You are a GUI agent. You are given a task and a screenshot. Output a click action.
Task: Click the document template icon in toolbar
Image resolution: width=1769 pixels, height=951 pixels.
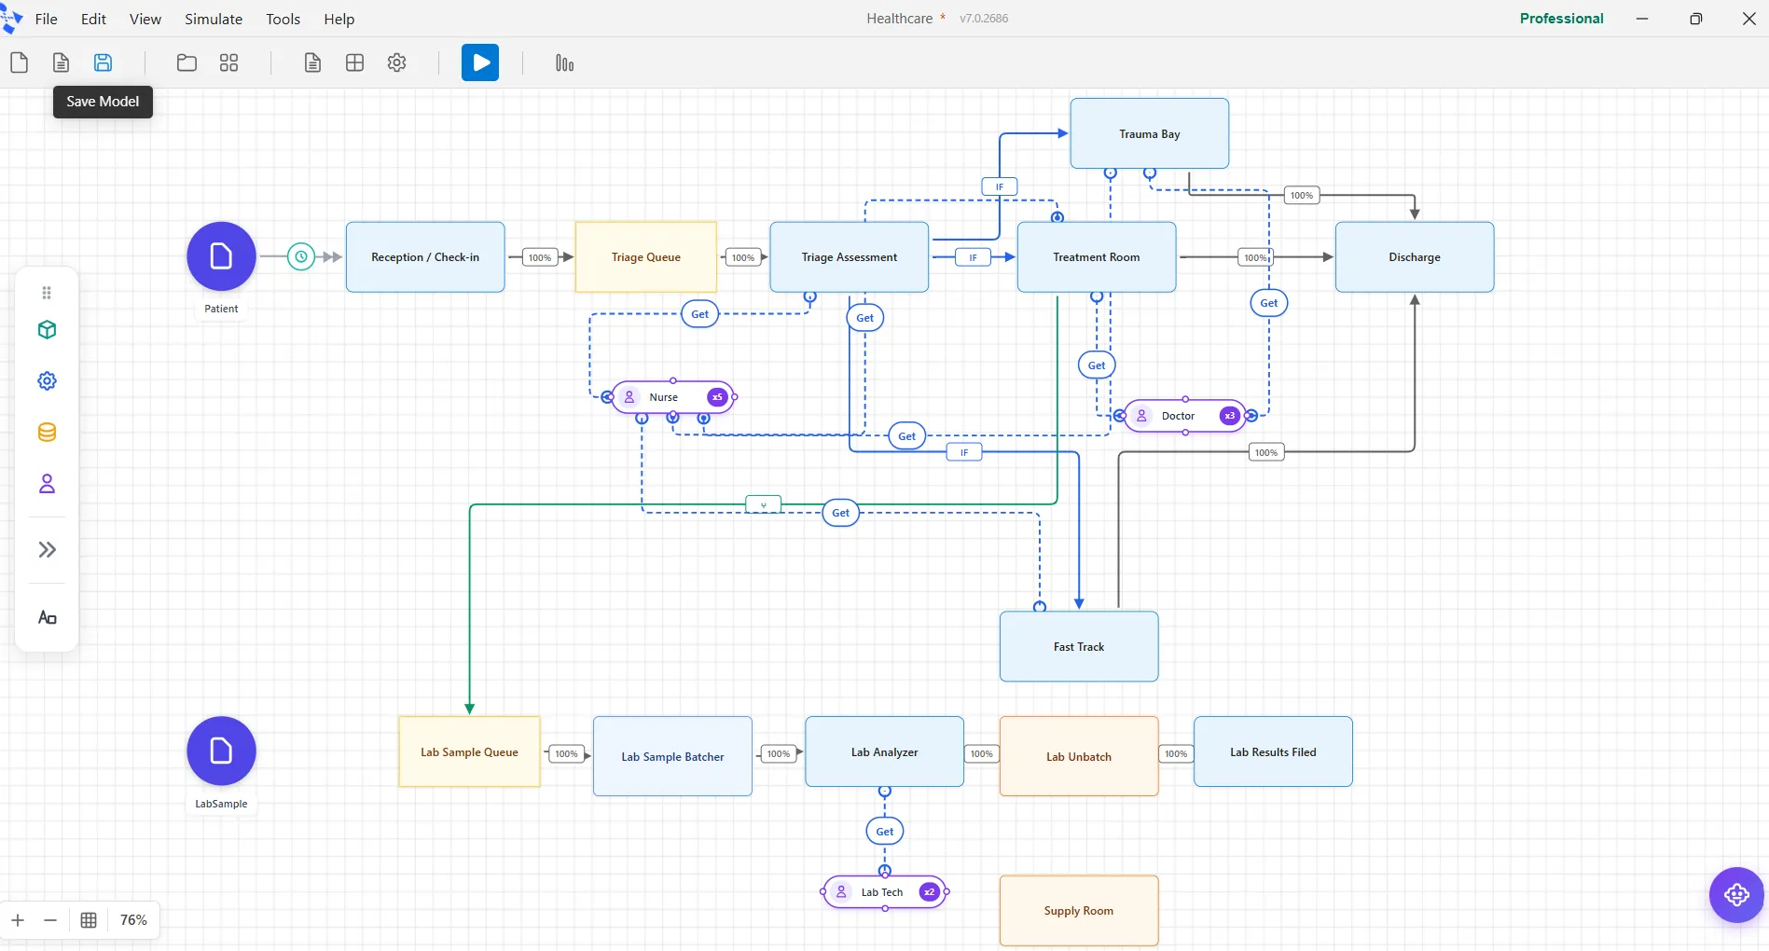(61, 62)
